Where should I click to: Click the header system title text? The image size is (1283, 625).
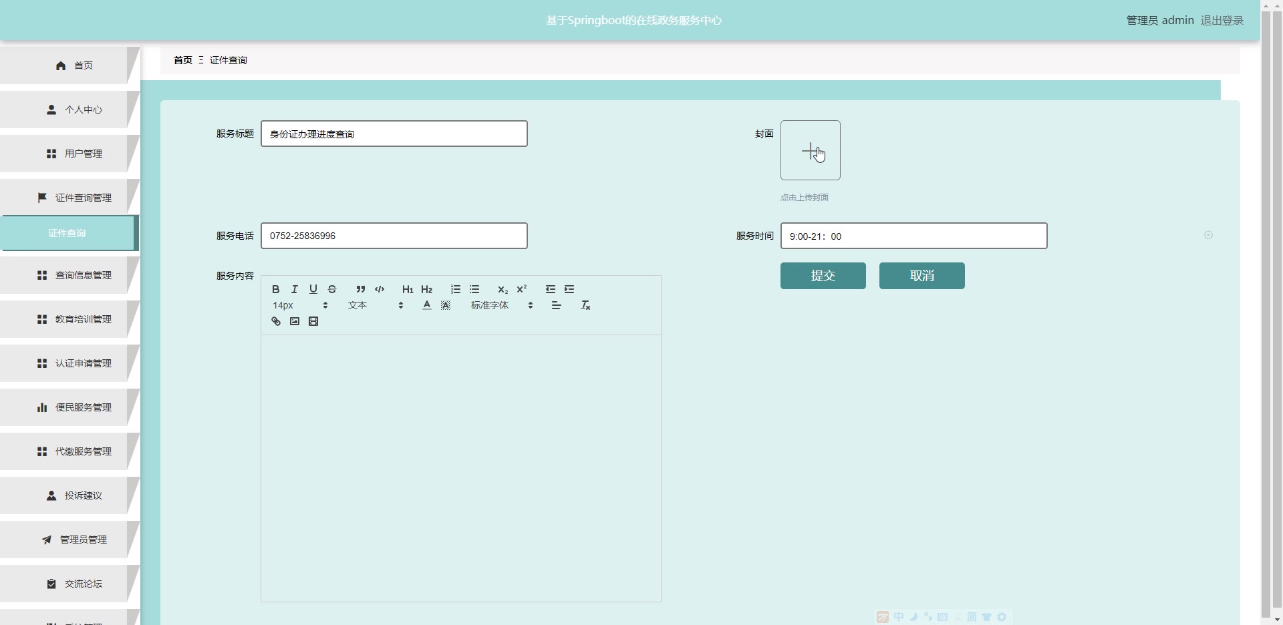pyautogui.click(x=634, y=21)
